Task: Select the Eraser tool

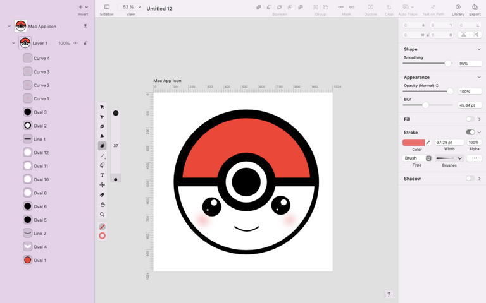Action: click(102, 195)
